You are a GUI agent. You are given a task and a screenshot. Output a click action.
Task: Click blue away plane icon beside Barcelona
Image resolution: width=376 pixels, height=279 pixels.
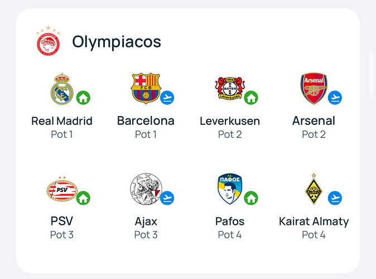coord(167,98)
